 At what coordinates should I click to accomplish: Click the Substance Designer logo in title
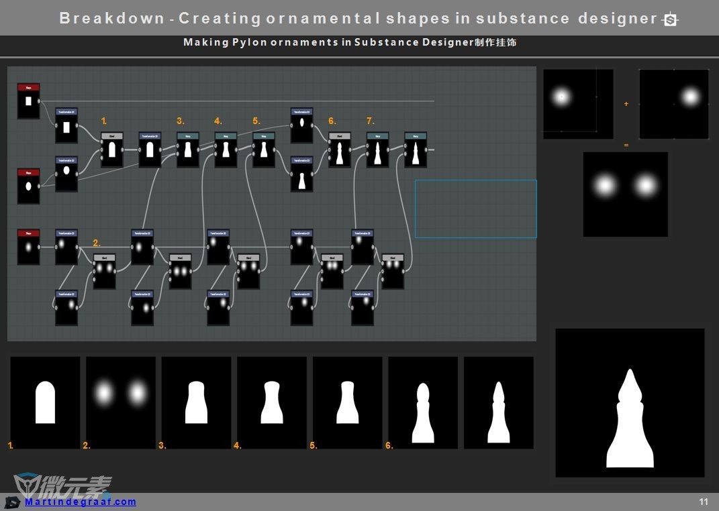671,19
